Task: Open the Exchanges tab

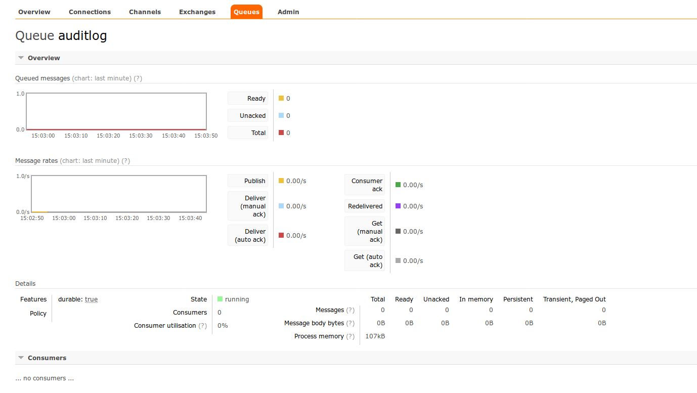Action: 197,12
